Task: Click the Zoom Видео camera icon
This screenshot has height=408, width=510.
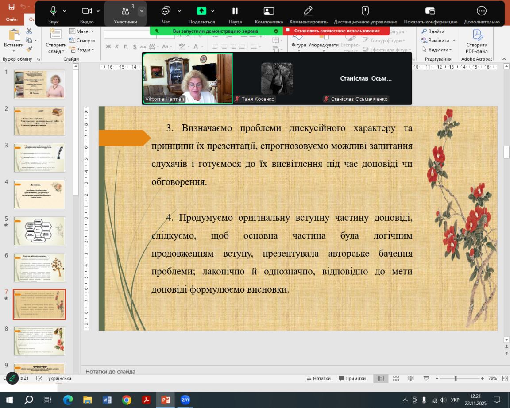Action: [x=87, y=11]
